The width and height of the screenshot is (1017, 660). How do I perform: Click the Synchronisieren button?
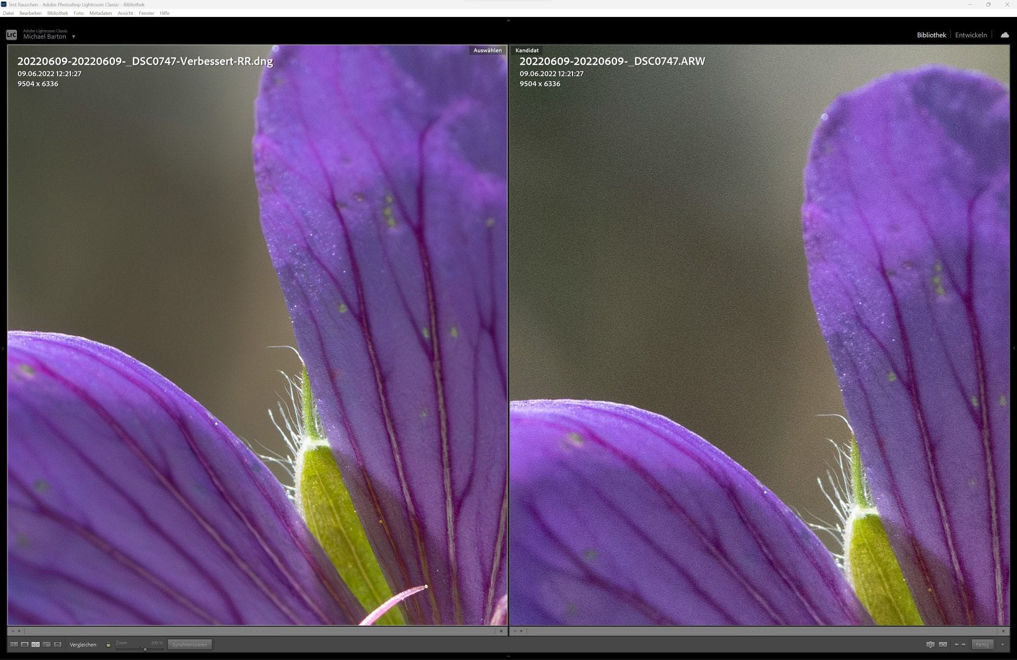(190, 644)
